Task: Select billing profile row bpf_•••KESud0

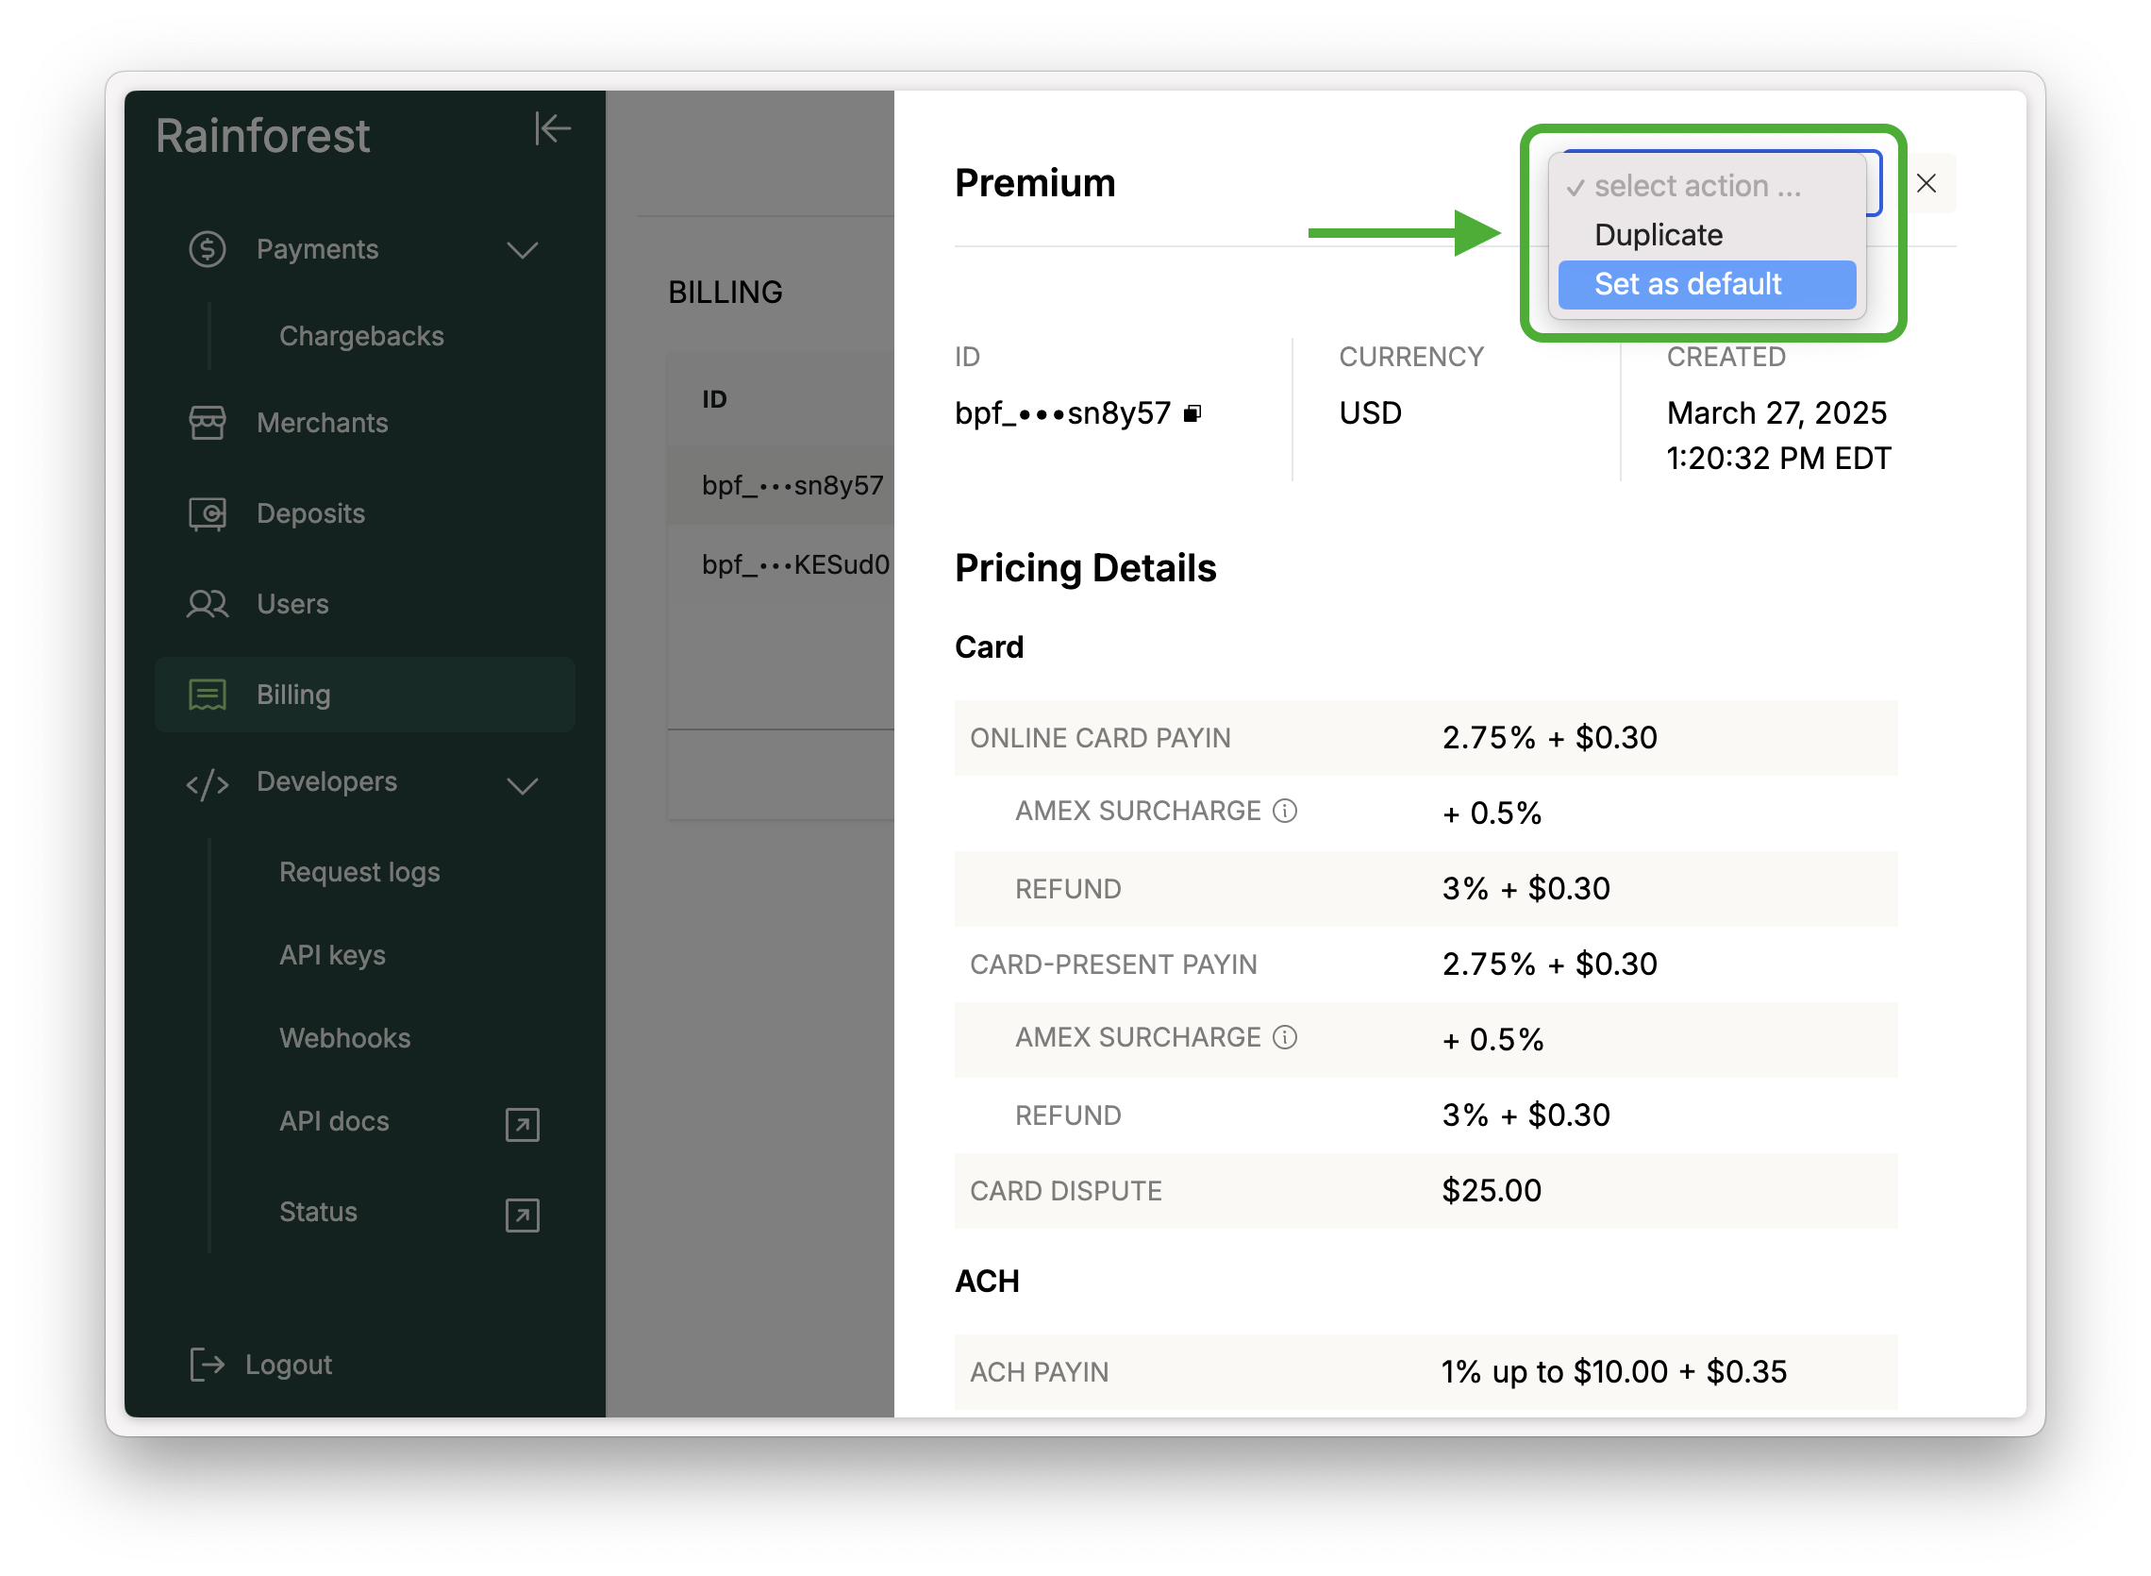Action: click(x=794, y=564)
